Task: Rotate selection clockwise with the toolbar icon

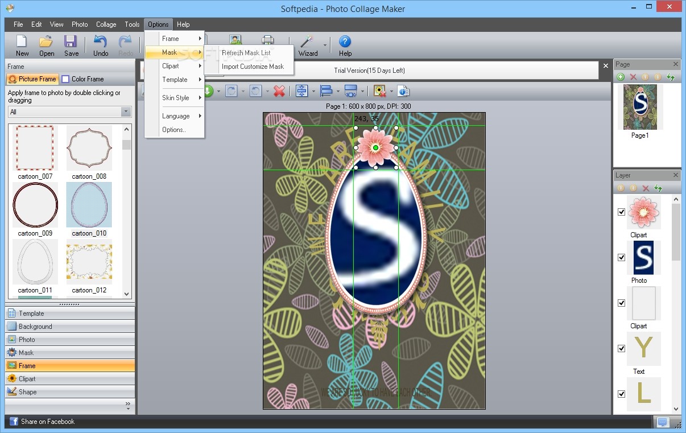Action: [231, 91]
